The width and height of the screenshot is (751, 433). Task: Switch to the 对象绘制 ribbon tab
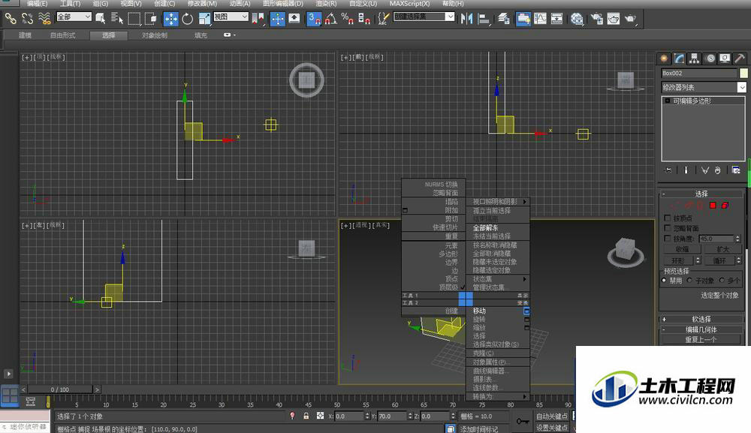(155, 35)
